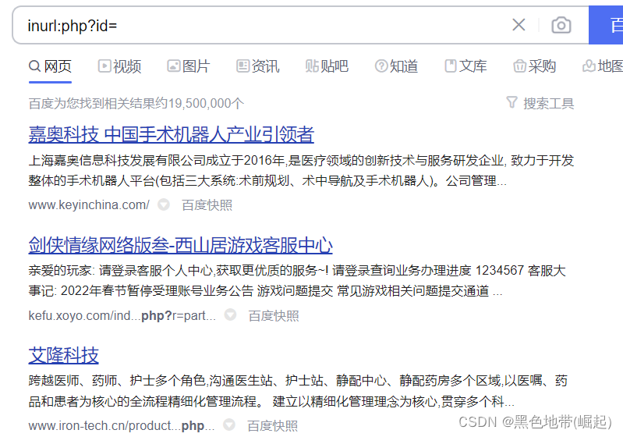Open the 艾隆科技 result link

(x=64, y=355)
